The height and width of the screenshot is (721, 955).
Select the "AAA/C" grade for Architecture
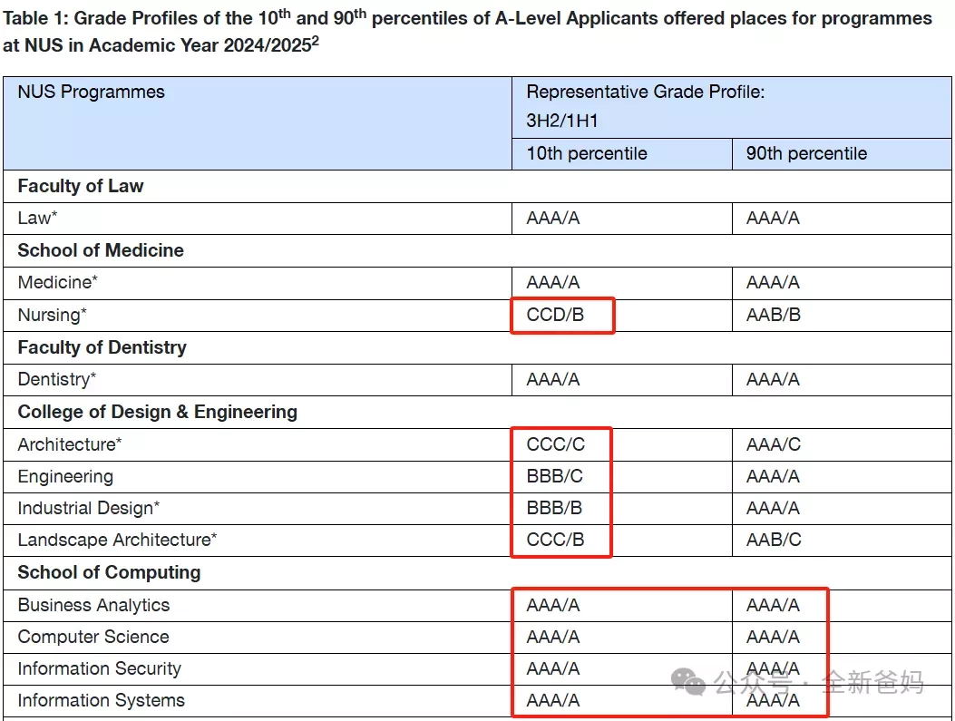pyautogui.click(x=774, y=444)
